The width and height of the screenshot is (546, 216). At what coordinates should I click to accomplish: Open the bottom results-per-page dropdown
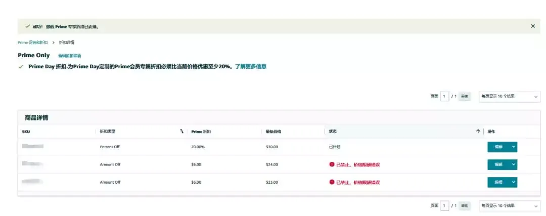(x=510, y=206)
